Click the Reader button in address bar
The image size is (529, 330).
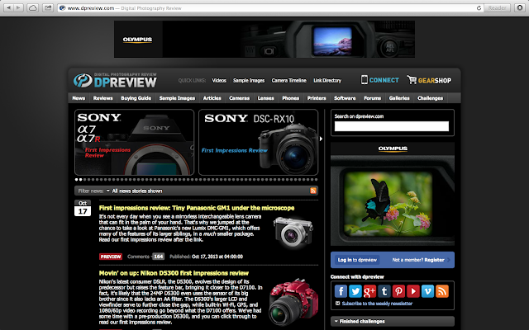click(497, 7)
